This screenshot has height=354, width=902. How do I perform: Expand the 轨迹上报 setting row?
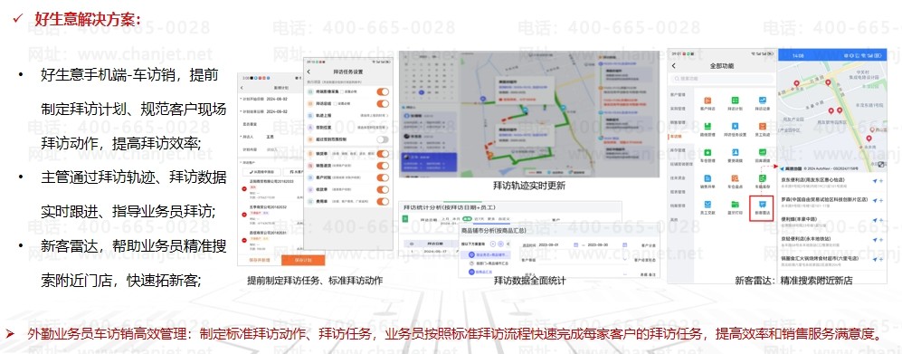348,116
